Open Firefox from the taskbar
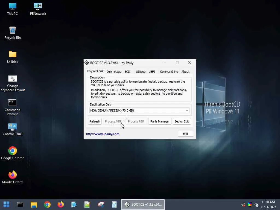The image size is (280, 210). (x=61, y=205)
